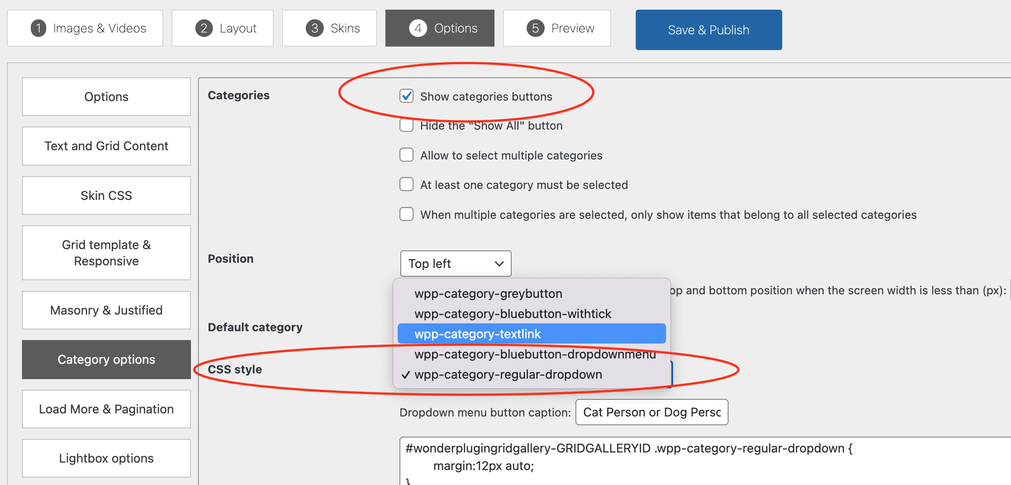The width and height of the screenshot is (1011, 485).
Task: Enable Hide the "Show All" button
Action: 406,125
